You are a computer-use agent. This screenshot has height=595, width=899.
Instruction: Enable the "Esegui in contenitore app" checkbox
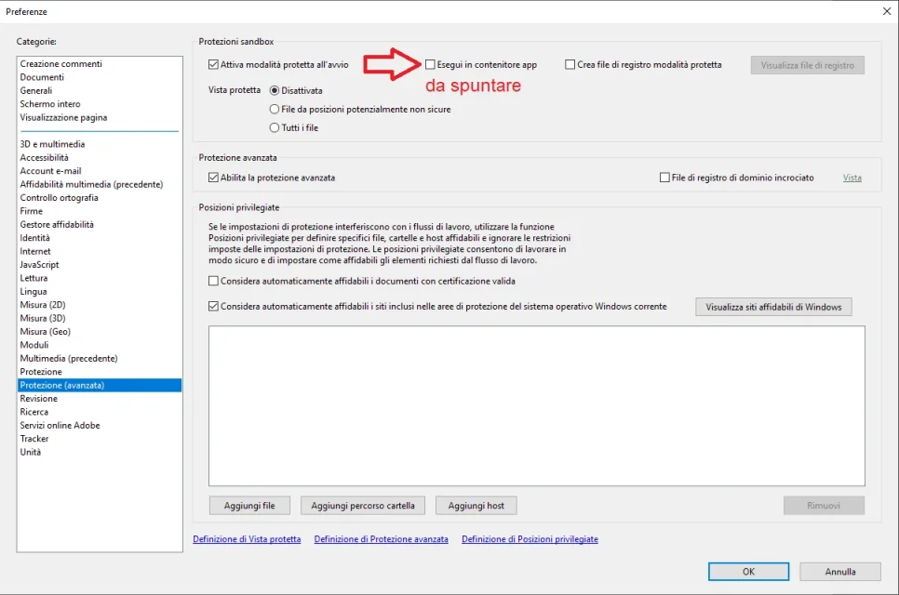pyautogui.click(x=430, y=64)
